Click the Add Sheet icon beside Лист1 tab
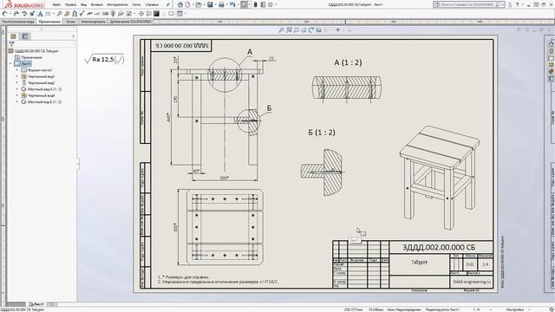This screenshot has height=312, width=555. point(51,304)
